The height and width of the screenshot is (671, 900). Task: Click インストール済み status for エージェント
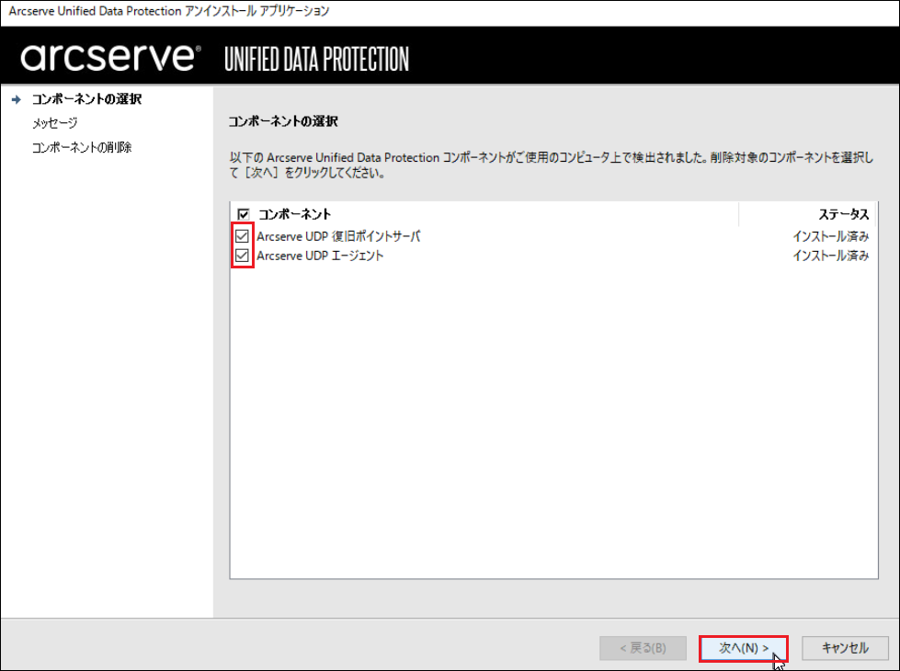830,256
